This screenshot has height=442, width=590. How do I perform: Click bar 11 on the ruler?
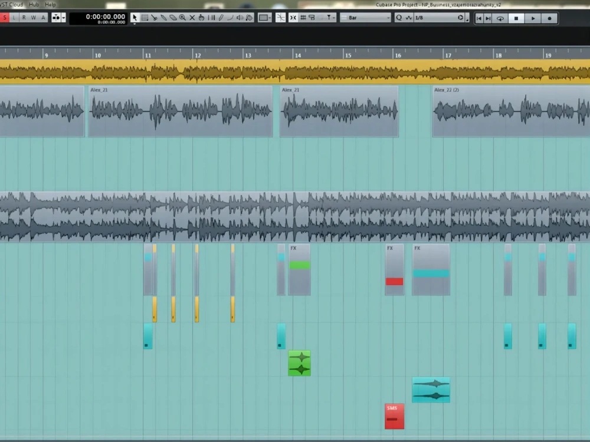coord(148,55)
